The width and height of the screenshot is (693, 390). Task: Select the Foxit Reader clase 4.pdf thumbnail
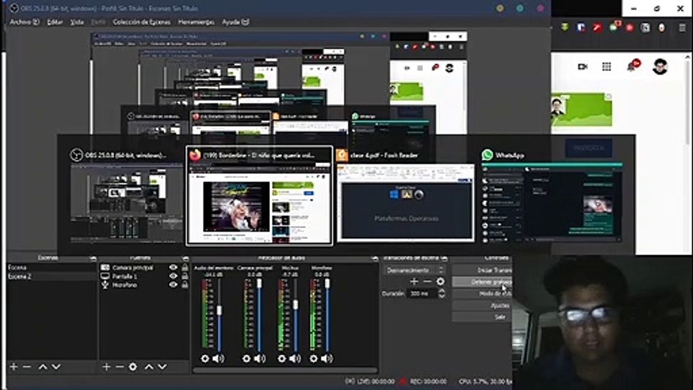[406, 197]
